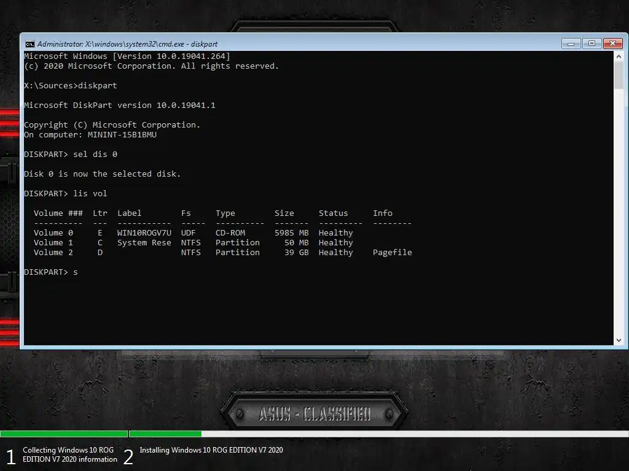Click the setup installation progress bar
This screenshot has width=629, height=471.
(x=314, y=434)
